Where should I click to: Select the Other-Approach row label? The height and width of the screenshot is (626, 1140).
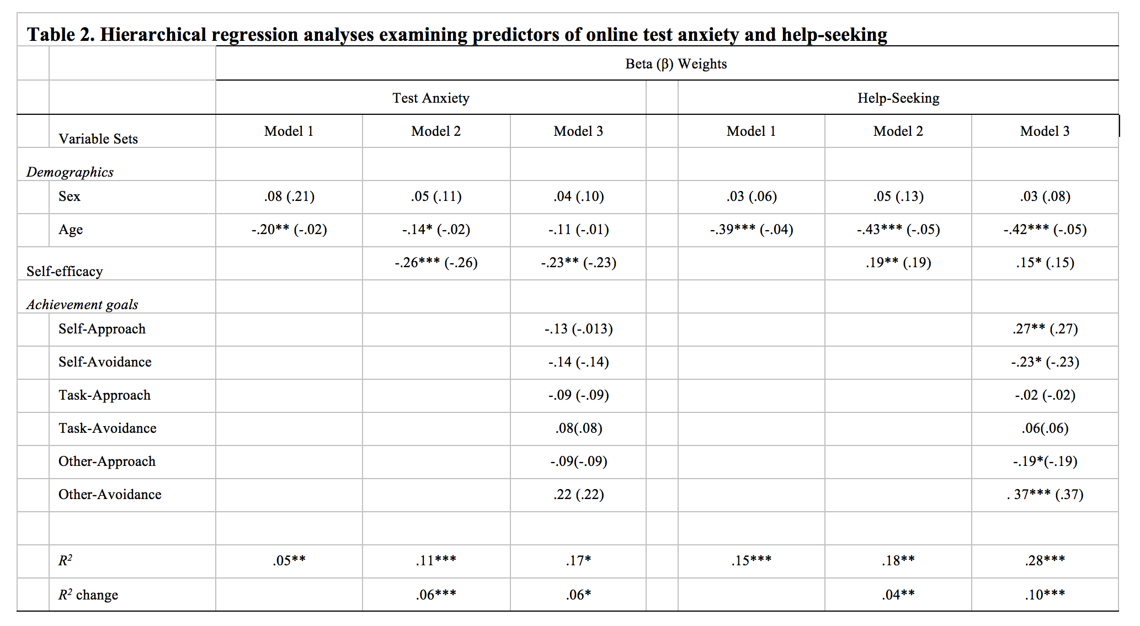click(x=107, y=461)
